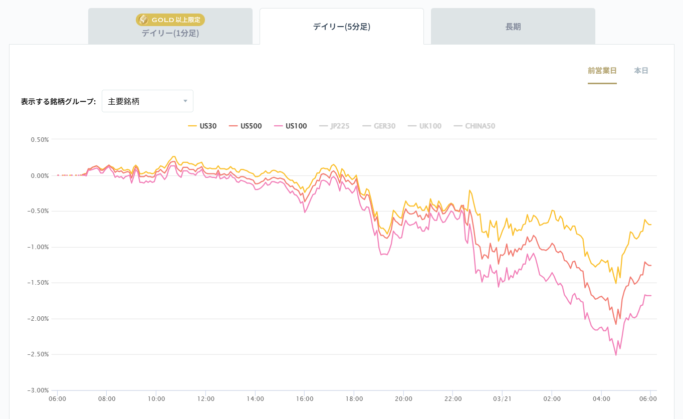Screen dimensions: 683x419
Task: Click the 表示する銘柄グループ label
Action: click(58, 101)
